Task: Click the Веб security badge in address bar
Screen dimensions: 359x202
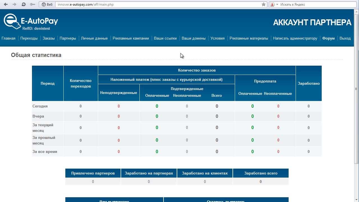Action: [x=47, y=4]
